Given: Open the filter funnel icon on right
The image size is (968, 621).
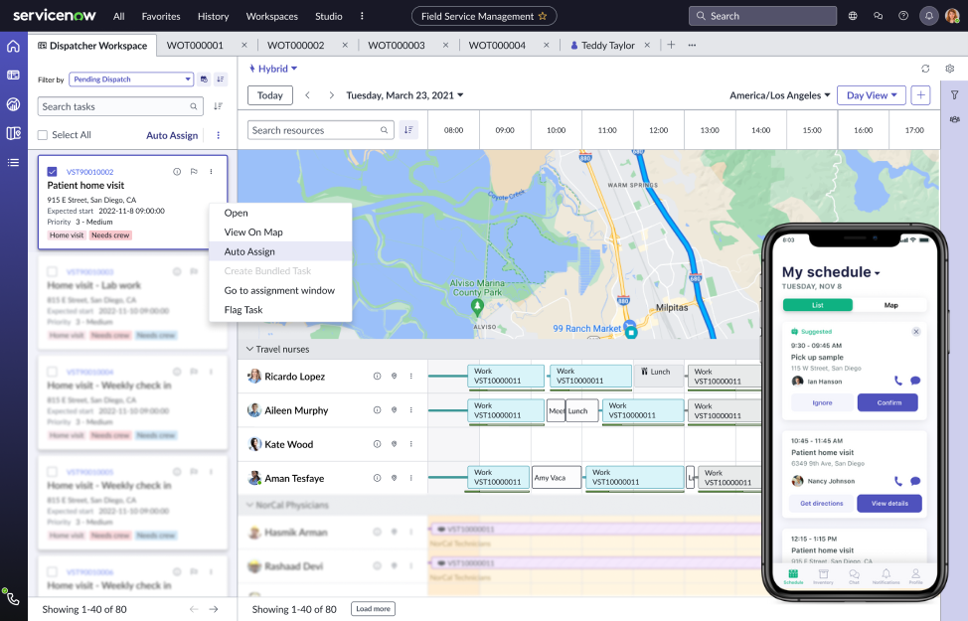Looking at the screenshot, I should coord(954,95).
